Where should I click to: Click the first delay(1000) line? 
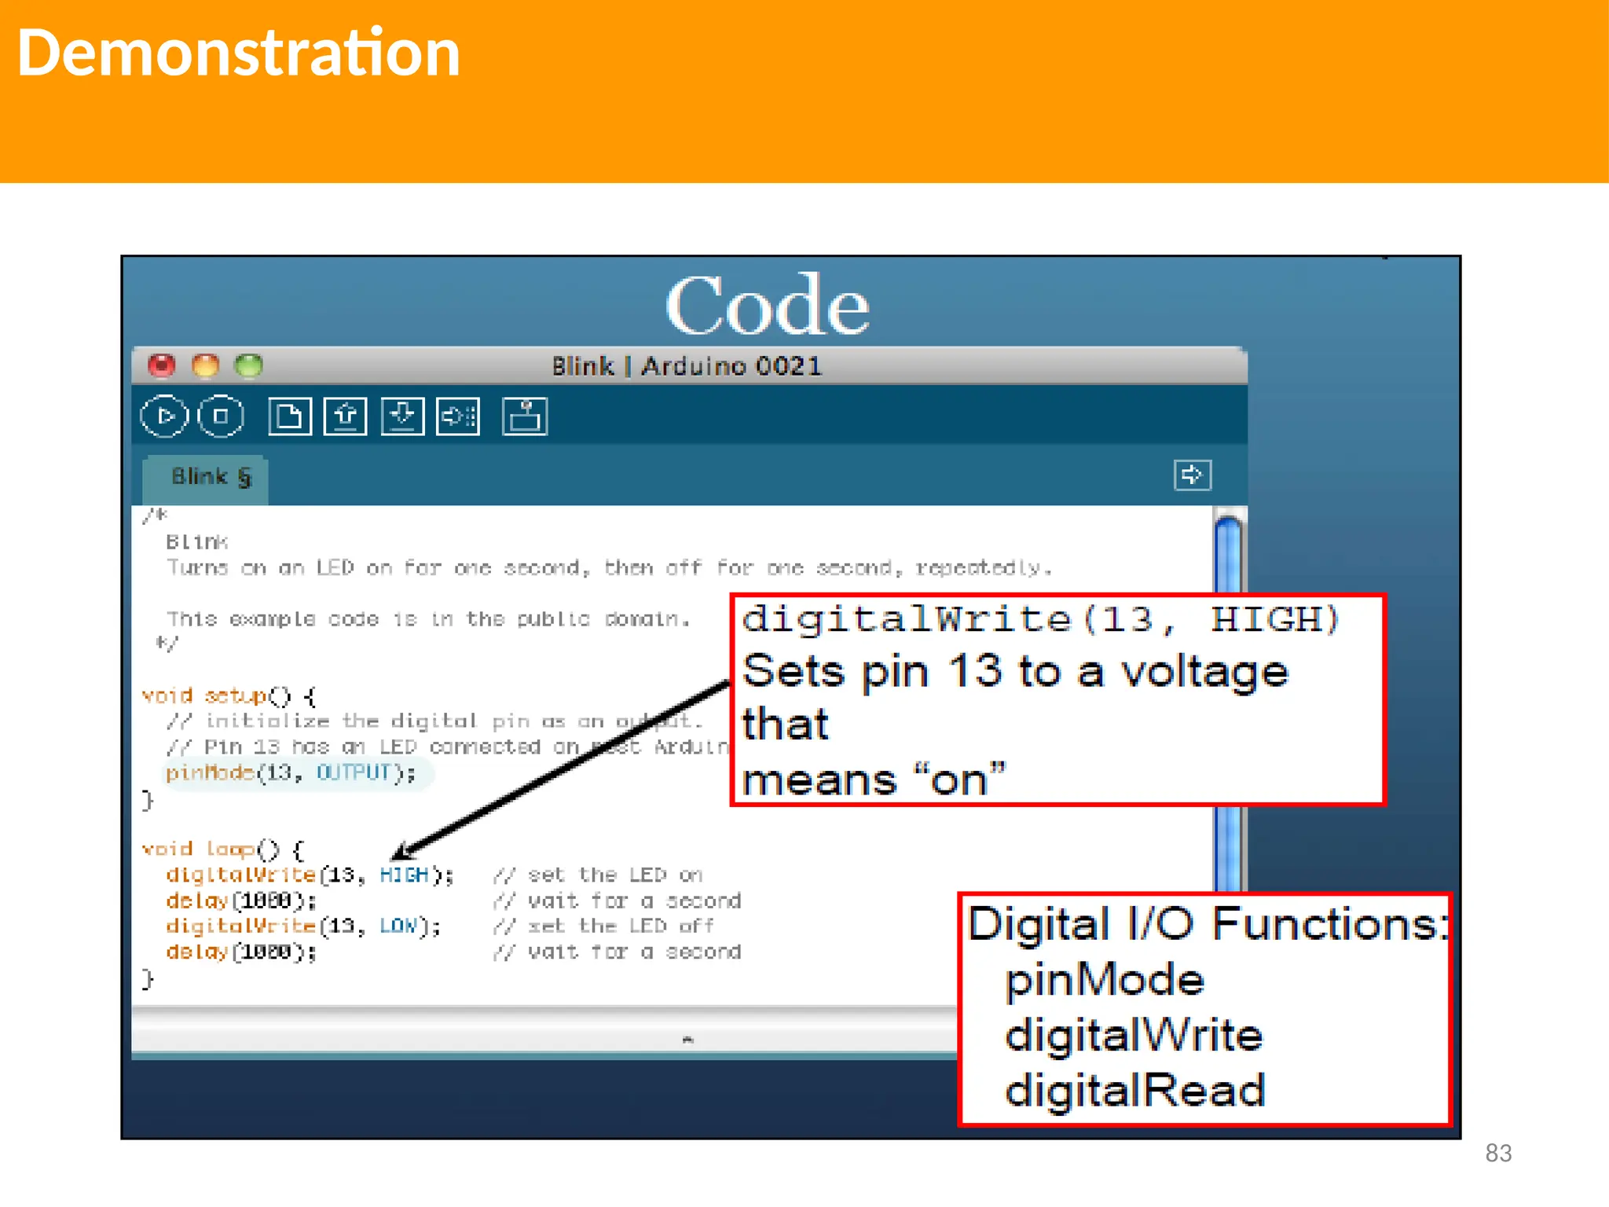click(240, 901)
